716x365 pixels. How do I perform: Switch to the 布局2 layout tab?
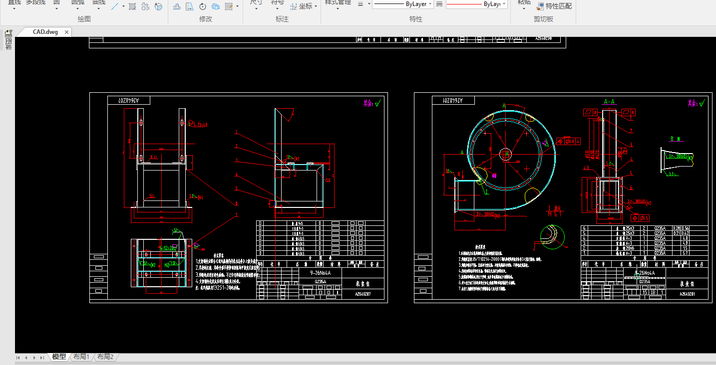point(105,357)
